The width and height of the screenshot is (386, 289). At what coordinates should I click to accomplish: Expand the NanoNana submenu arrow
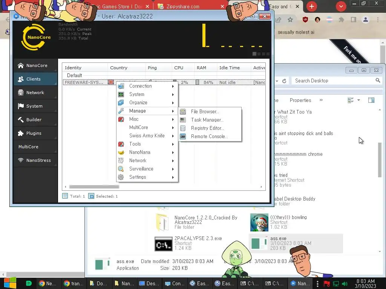[173, 153]
